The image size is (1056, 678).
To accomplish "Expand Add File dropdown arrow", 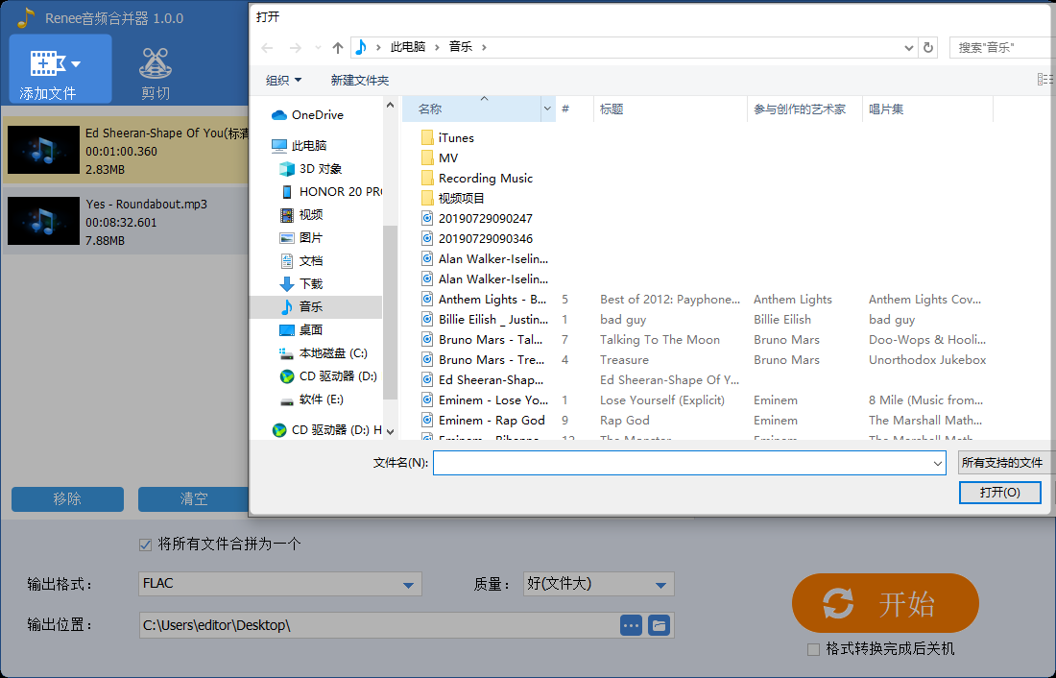I will click(x=76, y=64).
